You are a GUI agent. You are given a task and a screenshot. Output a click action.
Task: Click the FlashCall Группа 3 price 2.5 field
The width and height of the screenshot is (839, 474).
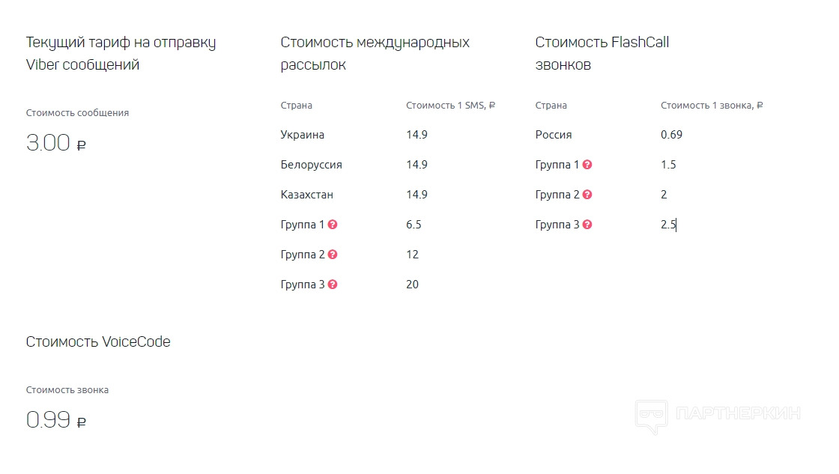pyautogui.click(x=668, y=225)
